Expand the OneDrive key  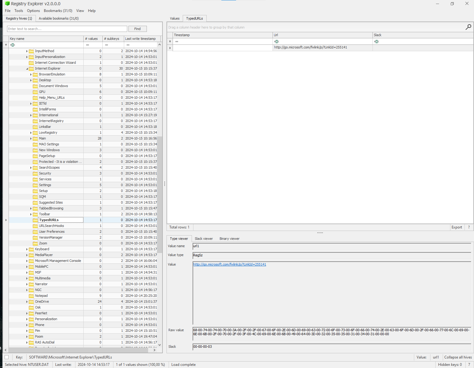(x=27, y=302)
